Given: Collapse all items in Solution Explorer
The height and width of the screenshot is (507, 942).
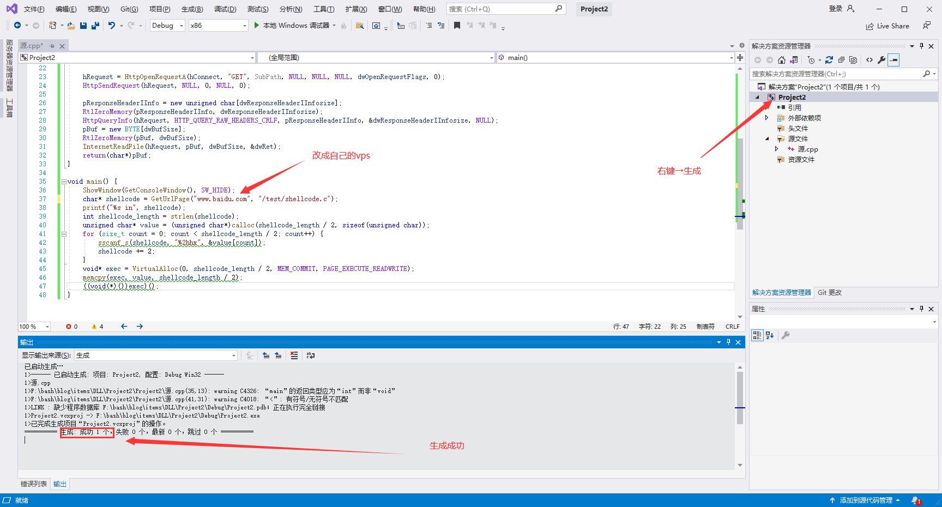Looking at the screenshot, I should click(841, 60).
